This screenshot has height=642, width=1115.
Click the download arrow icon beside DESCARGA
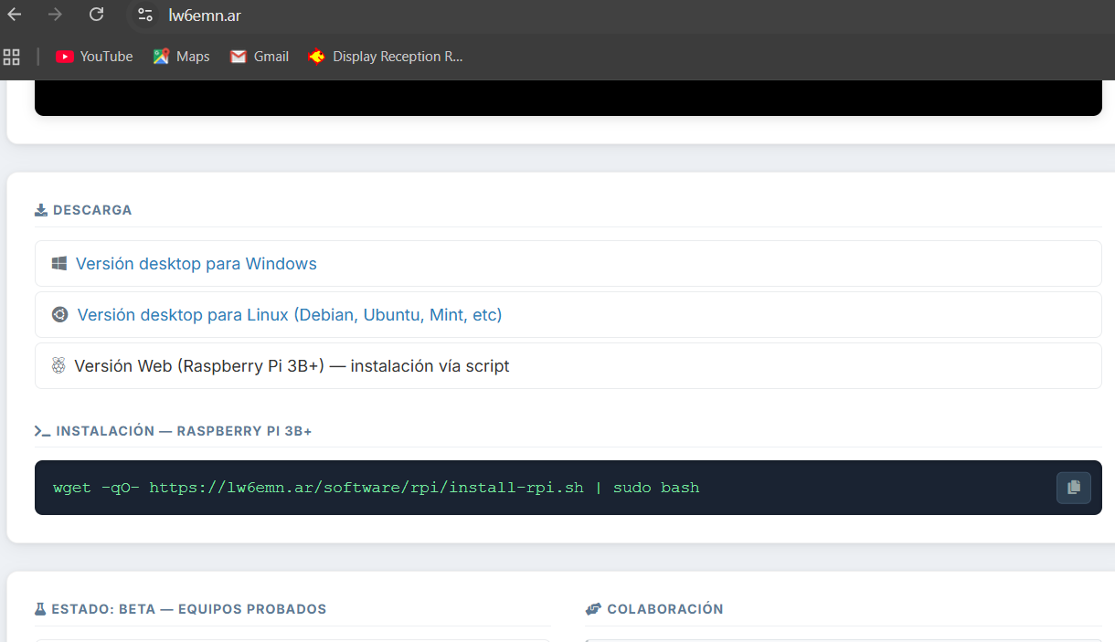41,210
